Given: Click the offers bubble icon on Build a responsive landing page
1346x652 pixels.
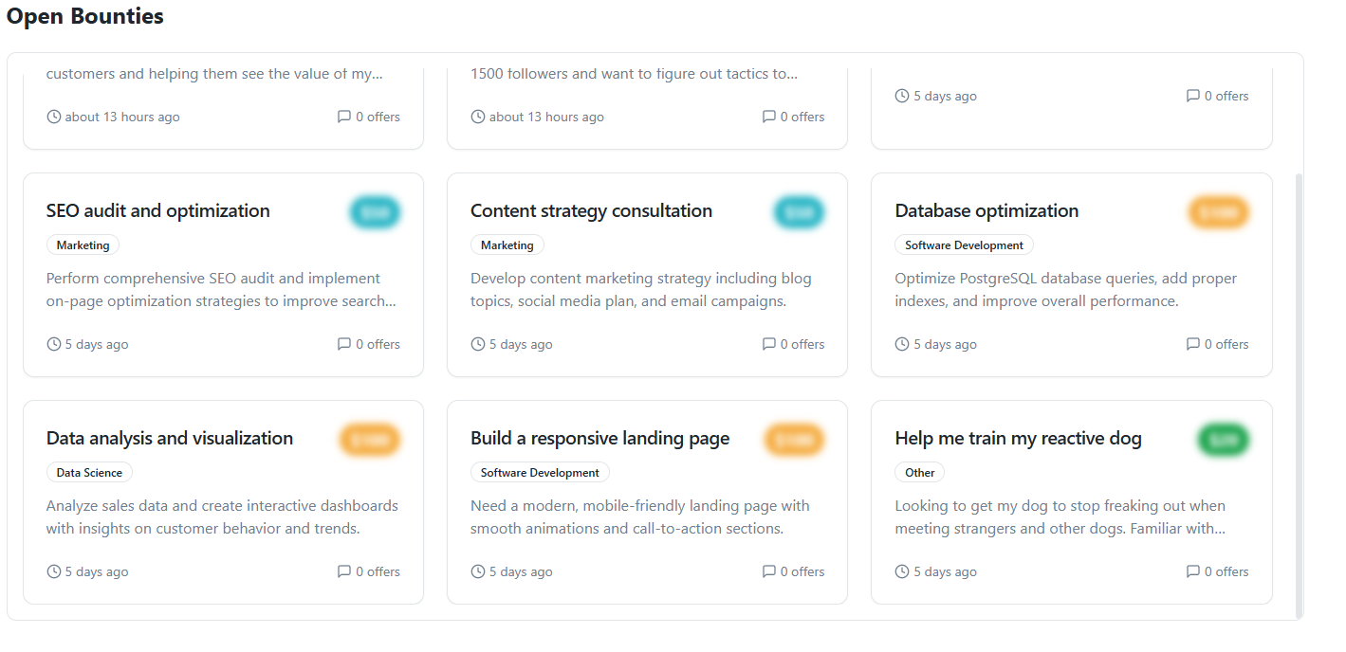Looking at the screenshot, I should (x=768, y=570).
